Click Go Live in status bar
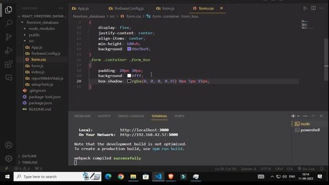 click(306, 169)
